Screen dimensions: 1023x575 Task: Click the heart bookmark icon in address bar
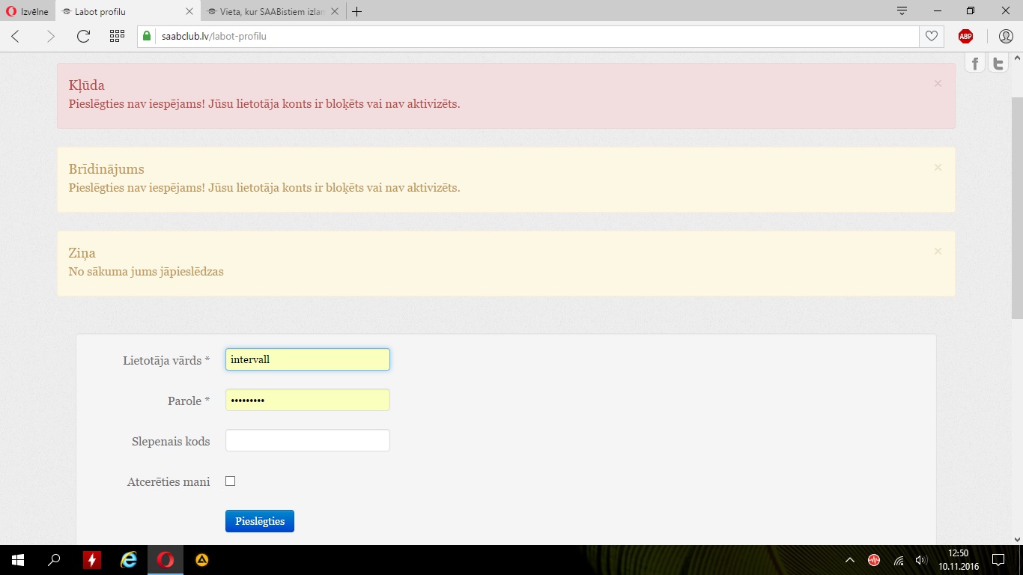(931, 36)
